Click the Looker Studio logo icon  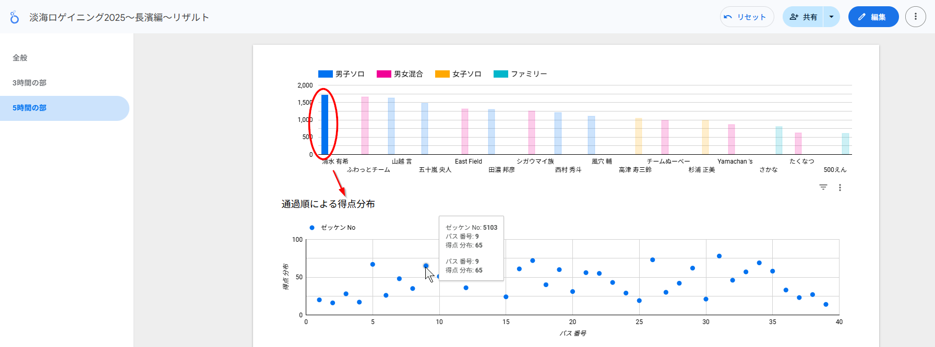15,17
